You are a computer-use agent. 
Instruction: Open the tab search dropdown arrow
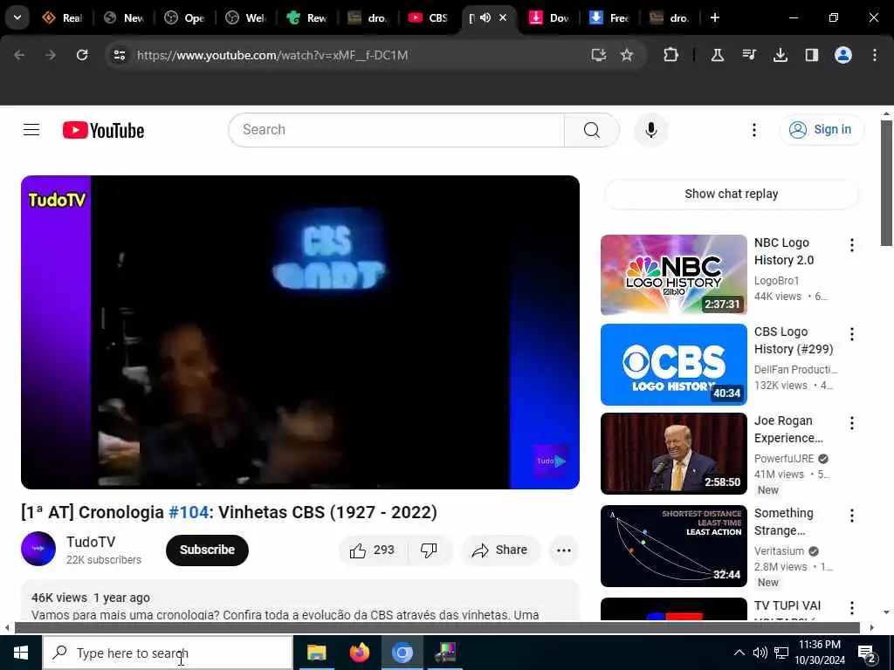(17, 17)
